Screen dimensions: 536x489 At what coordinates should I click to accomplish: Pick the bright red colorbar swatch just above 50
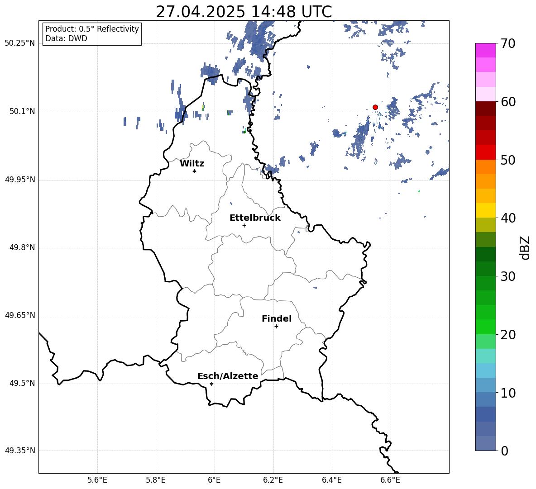coord(486,152)
